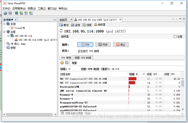Select the 快照 snapshots node

(11, 48)
